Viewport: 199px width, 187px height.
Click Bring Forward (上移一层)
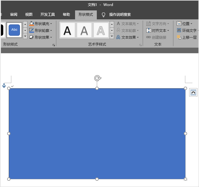187,38
